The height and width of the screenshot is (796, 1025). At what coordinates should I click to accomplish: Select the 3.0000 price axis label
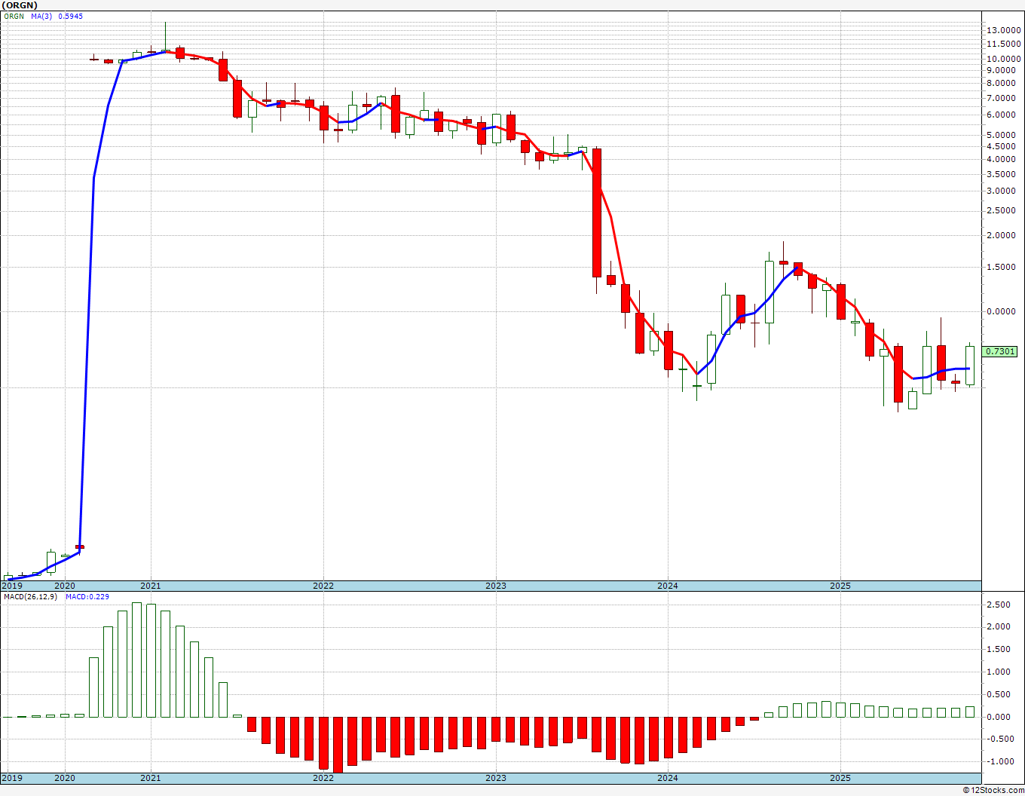tap(1002, 191)
